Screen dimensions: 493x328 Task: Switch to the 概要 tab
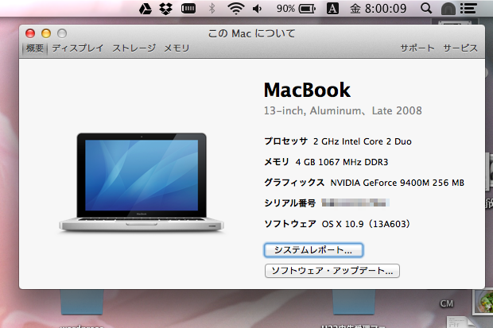34,48
